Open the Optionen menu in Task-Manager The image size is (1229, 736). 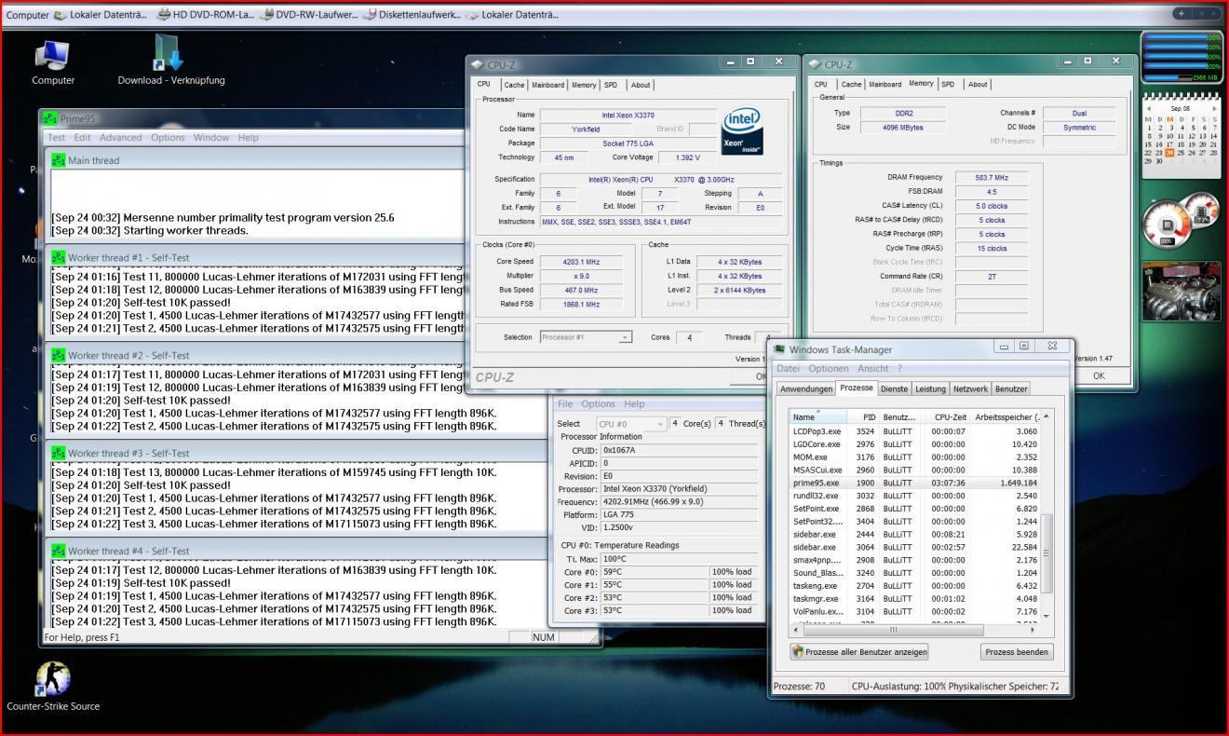pos(829,369)
